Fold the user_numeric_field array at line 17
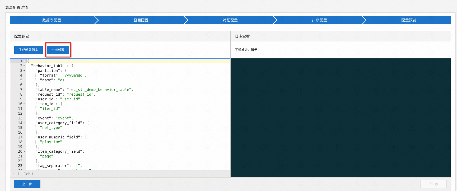 (24, 137)
